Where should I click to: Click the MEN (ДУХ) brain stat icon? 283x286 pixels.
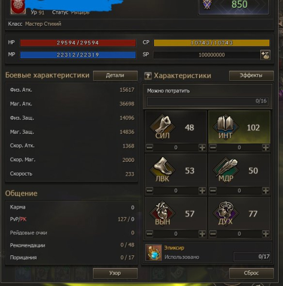(225, 213)
